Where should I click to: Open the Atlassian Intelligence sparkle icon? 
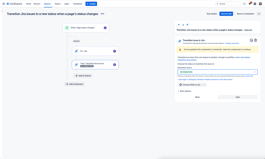[244, 4]
